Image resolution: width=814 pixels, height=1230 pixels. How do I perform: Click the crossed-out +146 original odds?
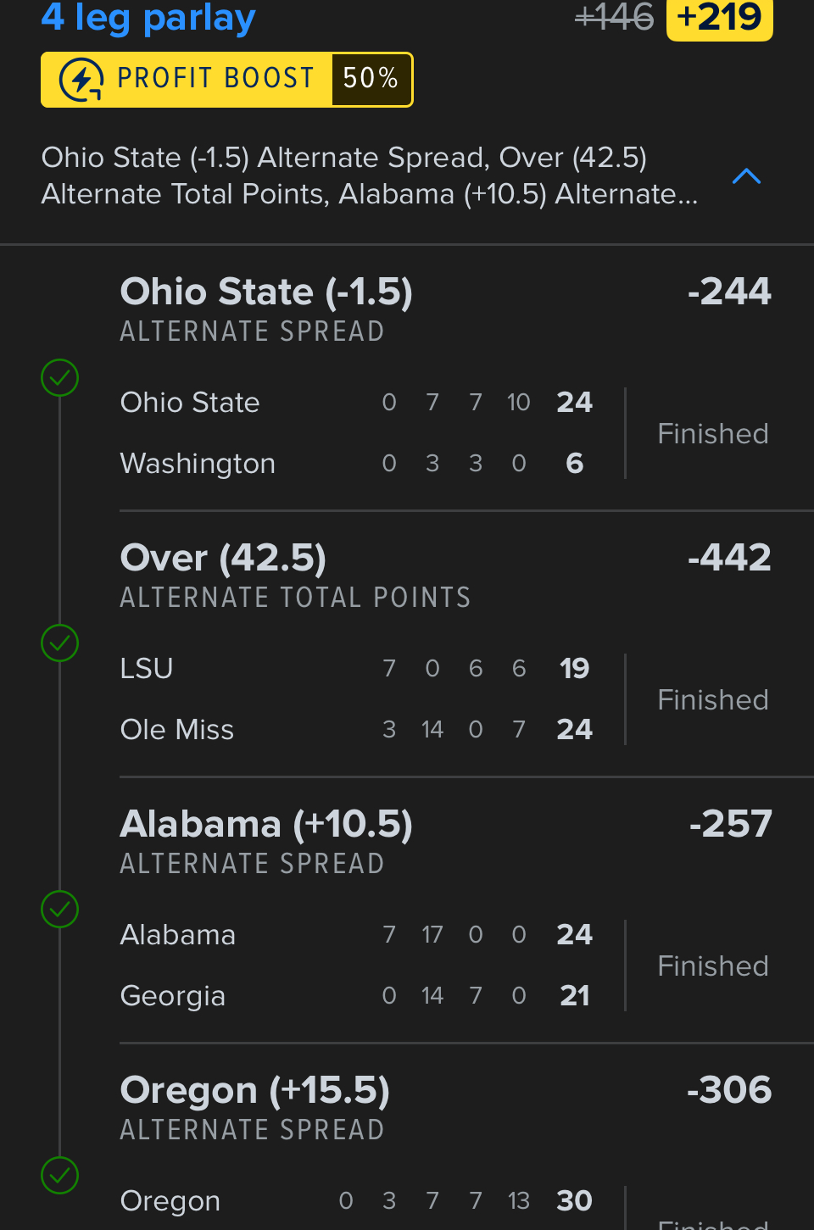[614, 17]
